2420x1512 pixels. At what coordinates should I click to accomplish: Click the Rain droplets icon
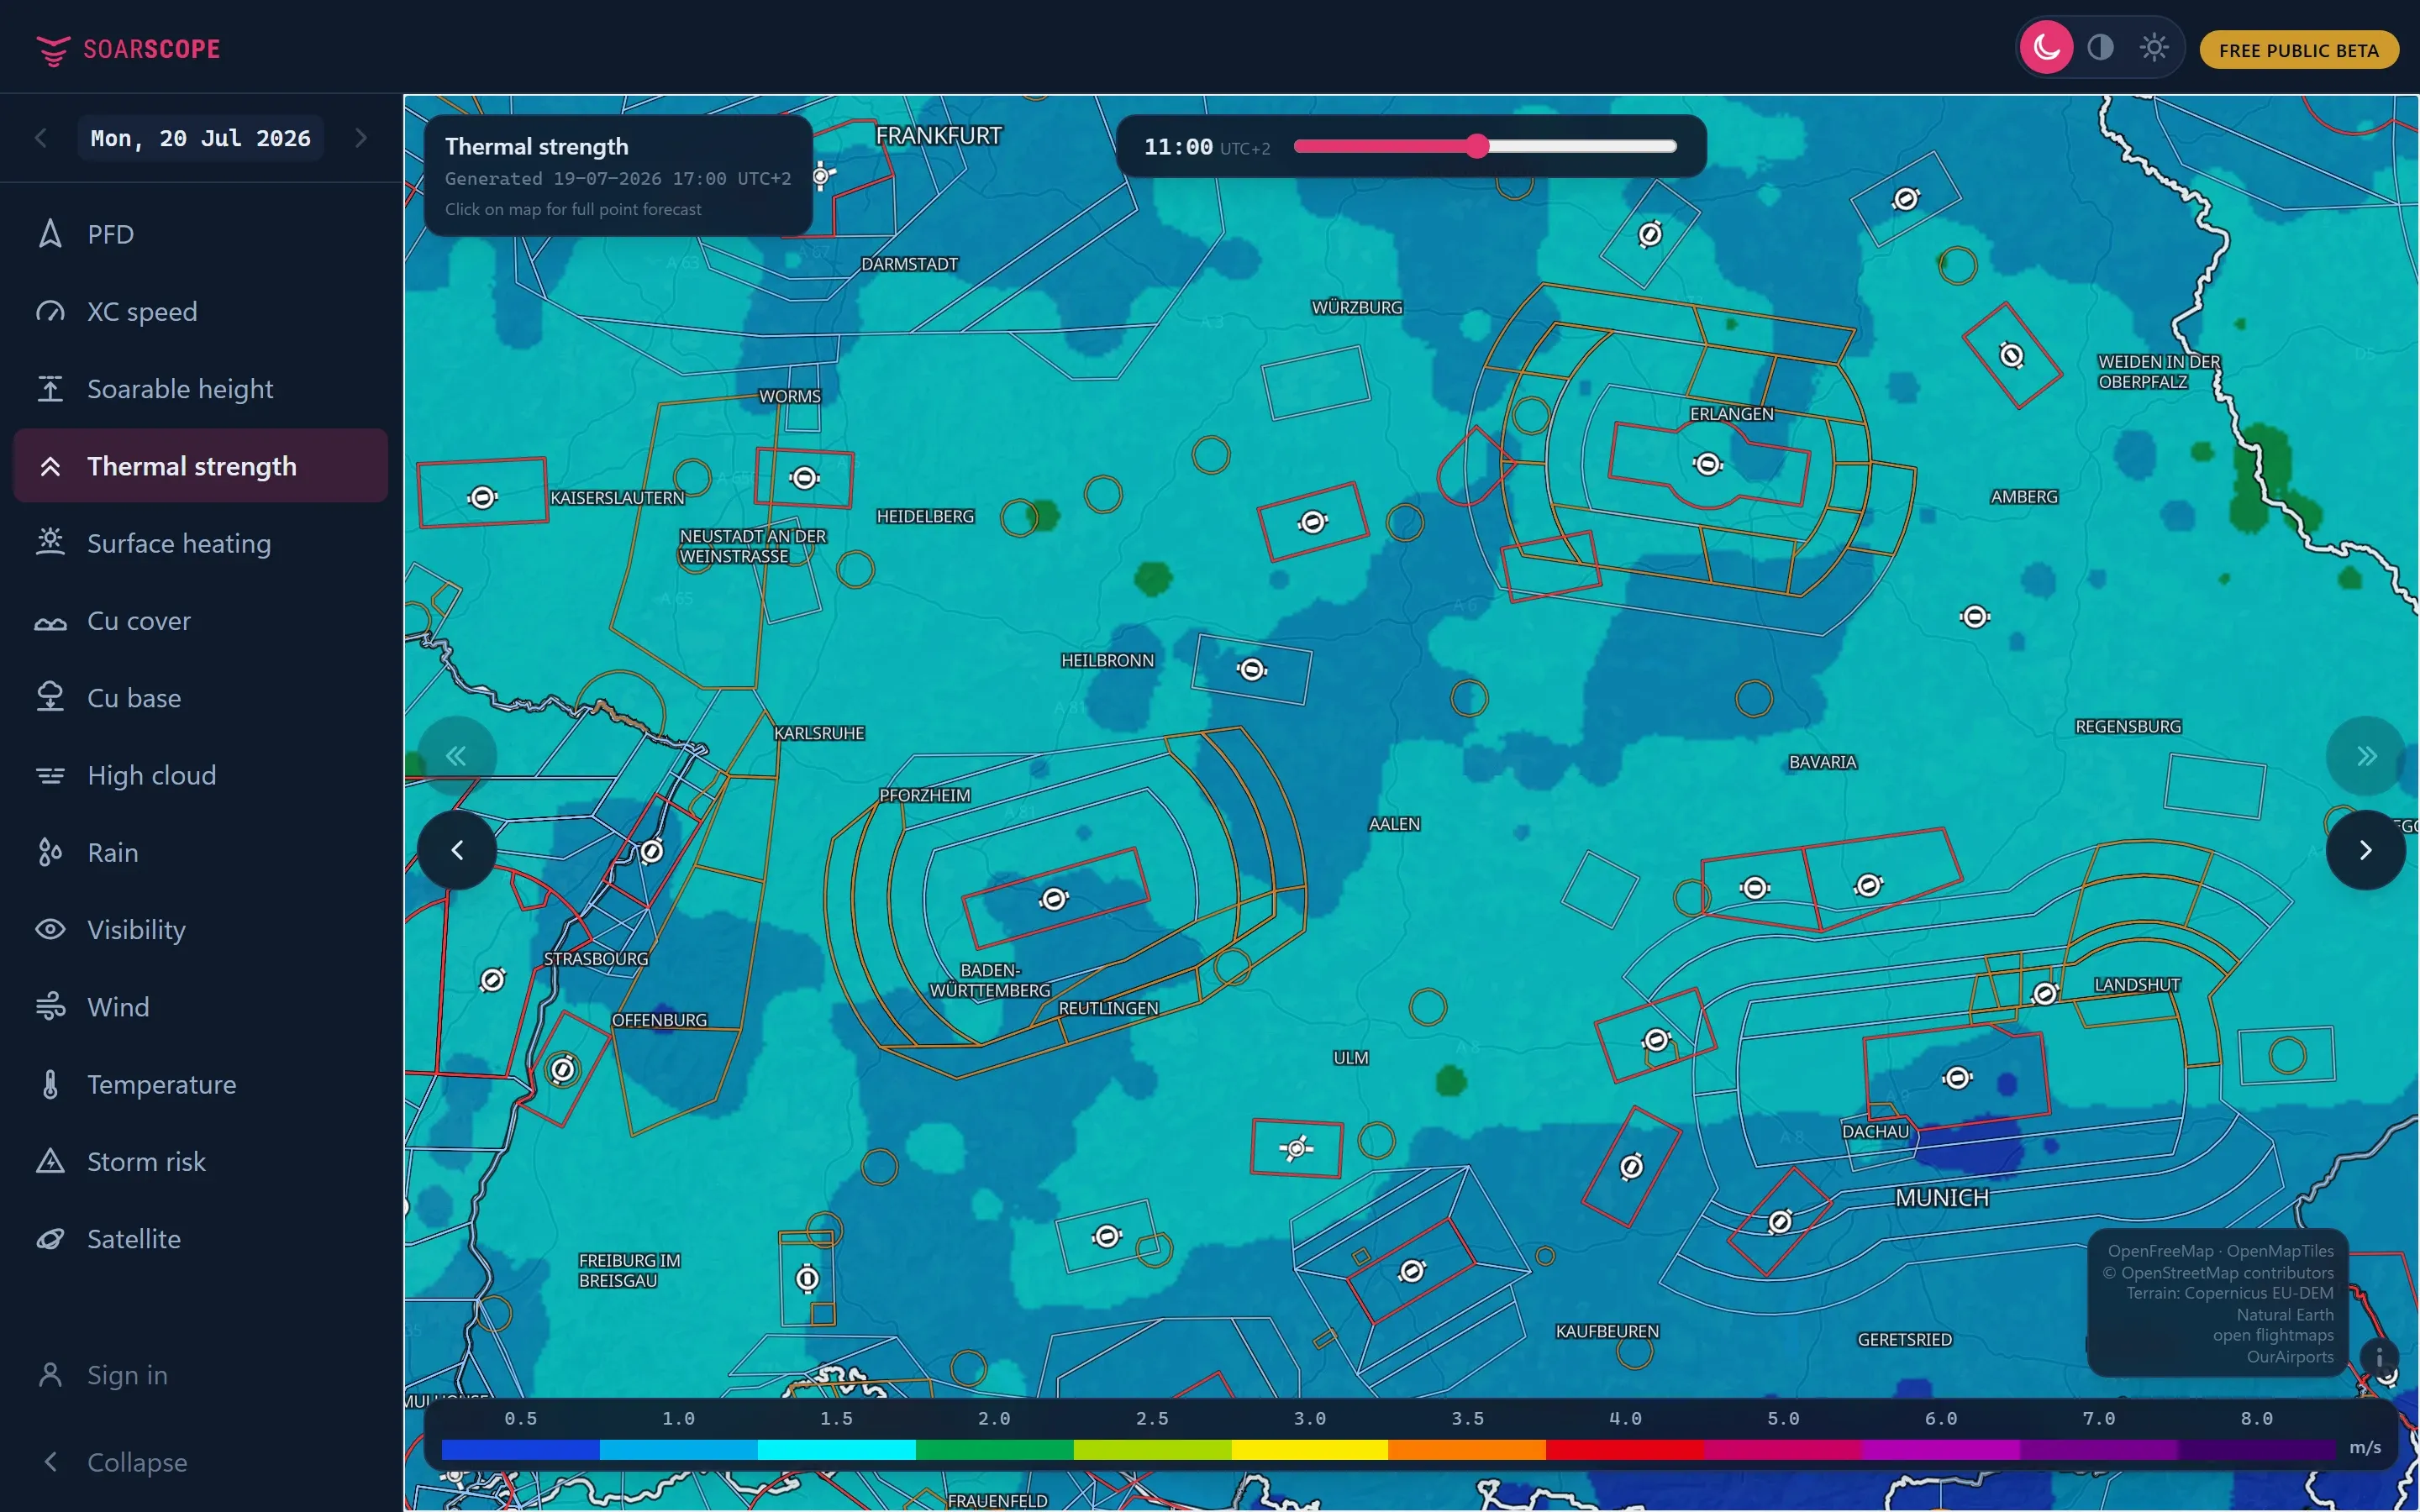tap(50, 852)
